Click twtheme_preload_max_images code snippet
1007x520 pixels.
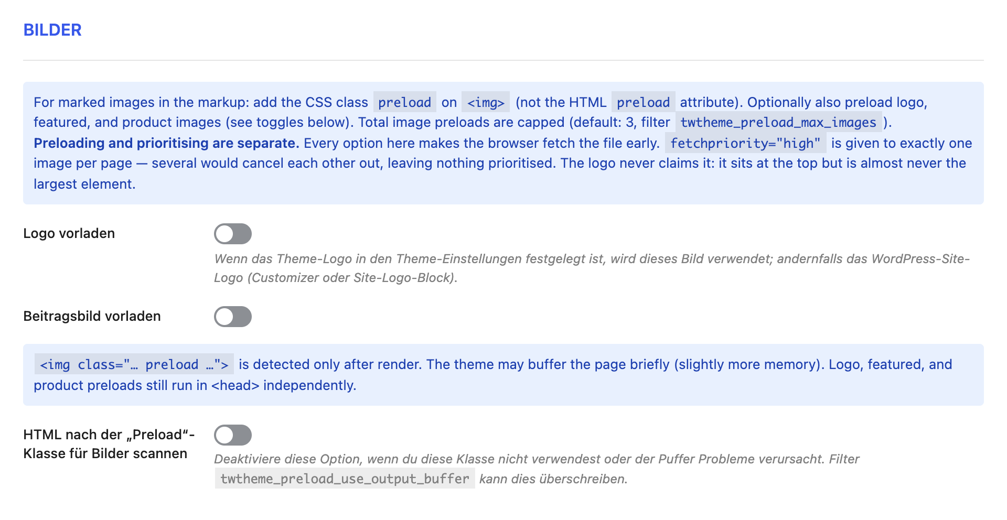click(x=778, y=123)
